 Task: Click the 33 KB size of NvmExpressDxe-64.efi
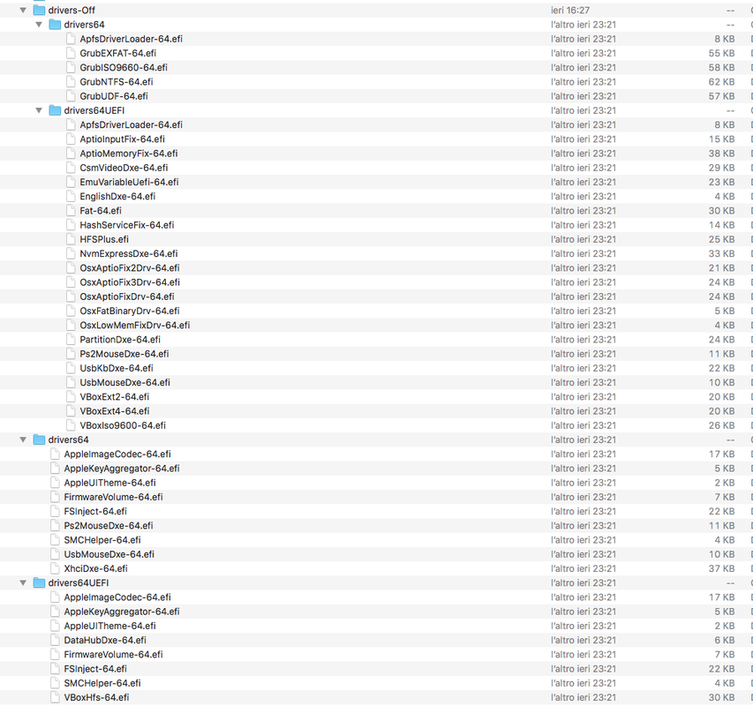(x=721, y=253)
